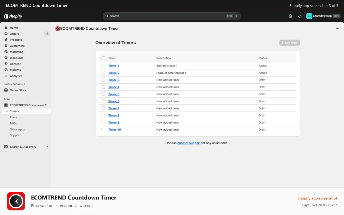Viewport: 344px width, 215px height.
Task: Click the dev badge in top bar
Action: [337, 16]
